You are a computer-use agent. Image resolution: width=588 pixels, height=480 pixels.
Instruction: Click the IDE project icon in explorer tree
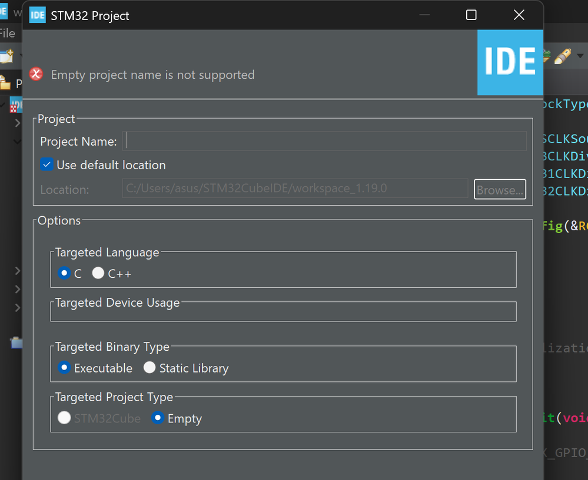coord(16,105)
